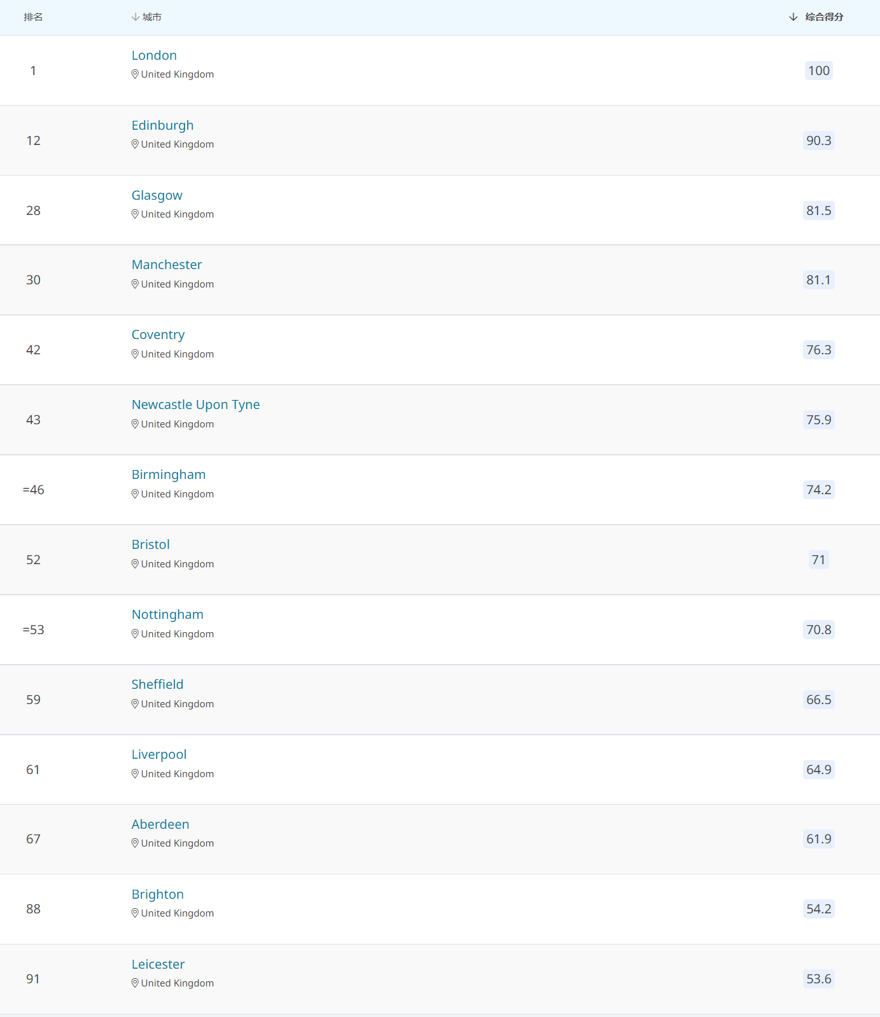Screen dimensions: 880x1017
Task: Click the location pin under Leicester
Action: [135, 983]
